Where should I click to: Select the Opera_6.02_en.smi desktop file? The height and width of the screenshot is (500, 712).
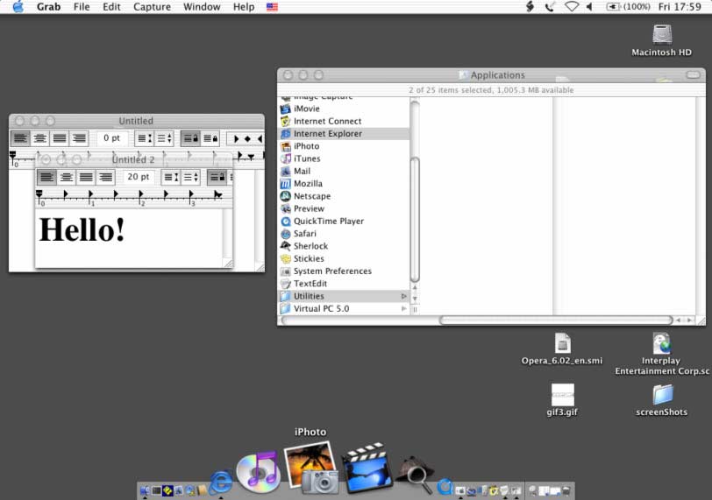click(x=562, y=342)
